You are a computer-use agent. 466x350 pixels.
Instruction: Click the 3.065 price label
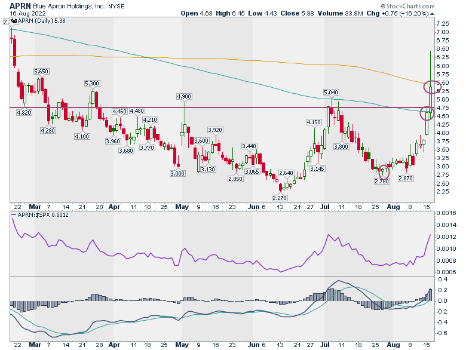click(x=252, y=172)
